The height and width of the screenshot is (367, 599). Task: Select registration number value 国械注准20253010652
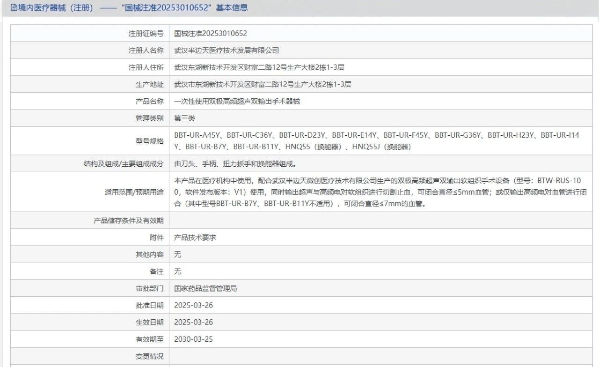pos(210,33)
